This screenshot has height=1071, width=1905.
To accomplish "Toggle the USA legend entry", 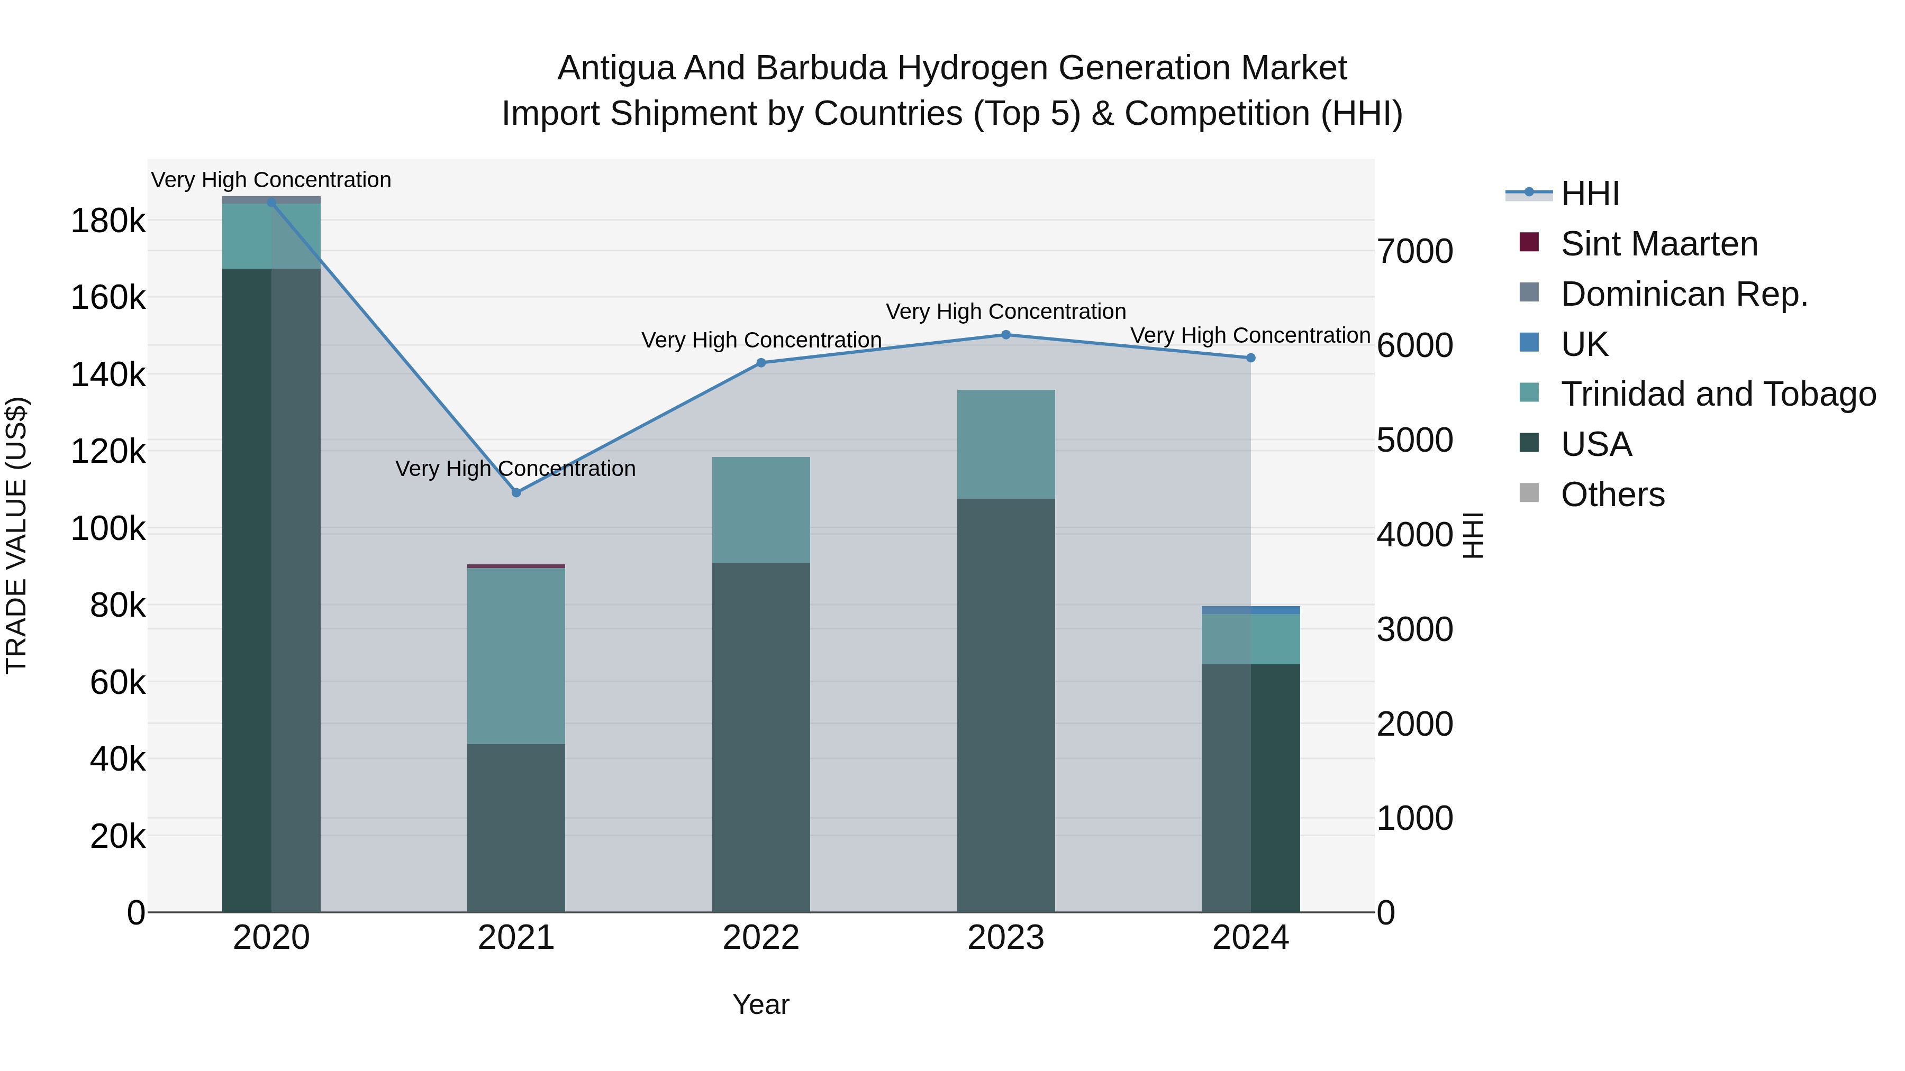I will tap(1575, 444).
